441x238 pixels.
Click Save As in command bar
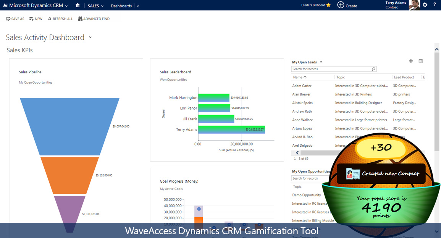tap(15, 19)
